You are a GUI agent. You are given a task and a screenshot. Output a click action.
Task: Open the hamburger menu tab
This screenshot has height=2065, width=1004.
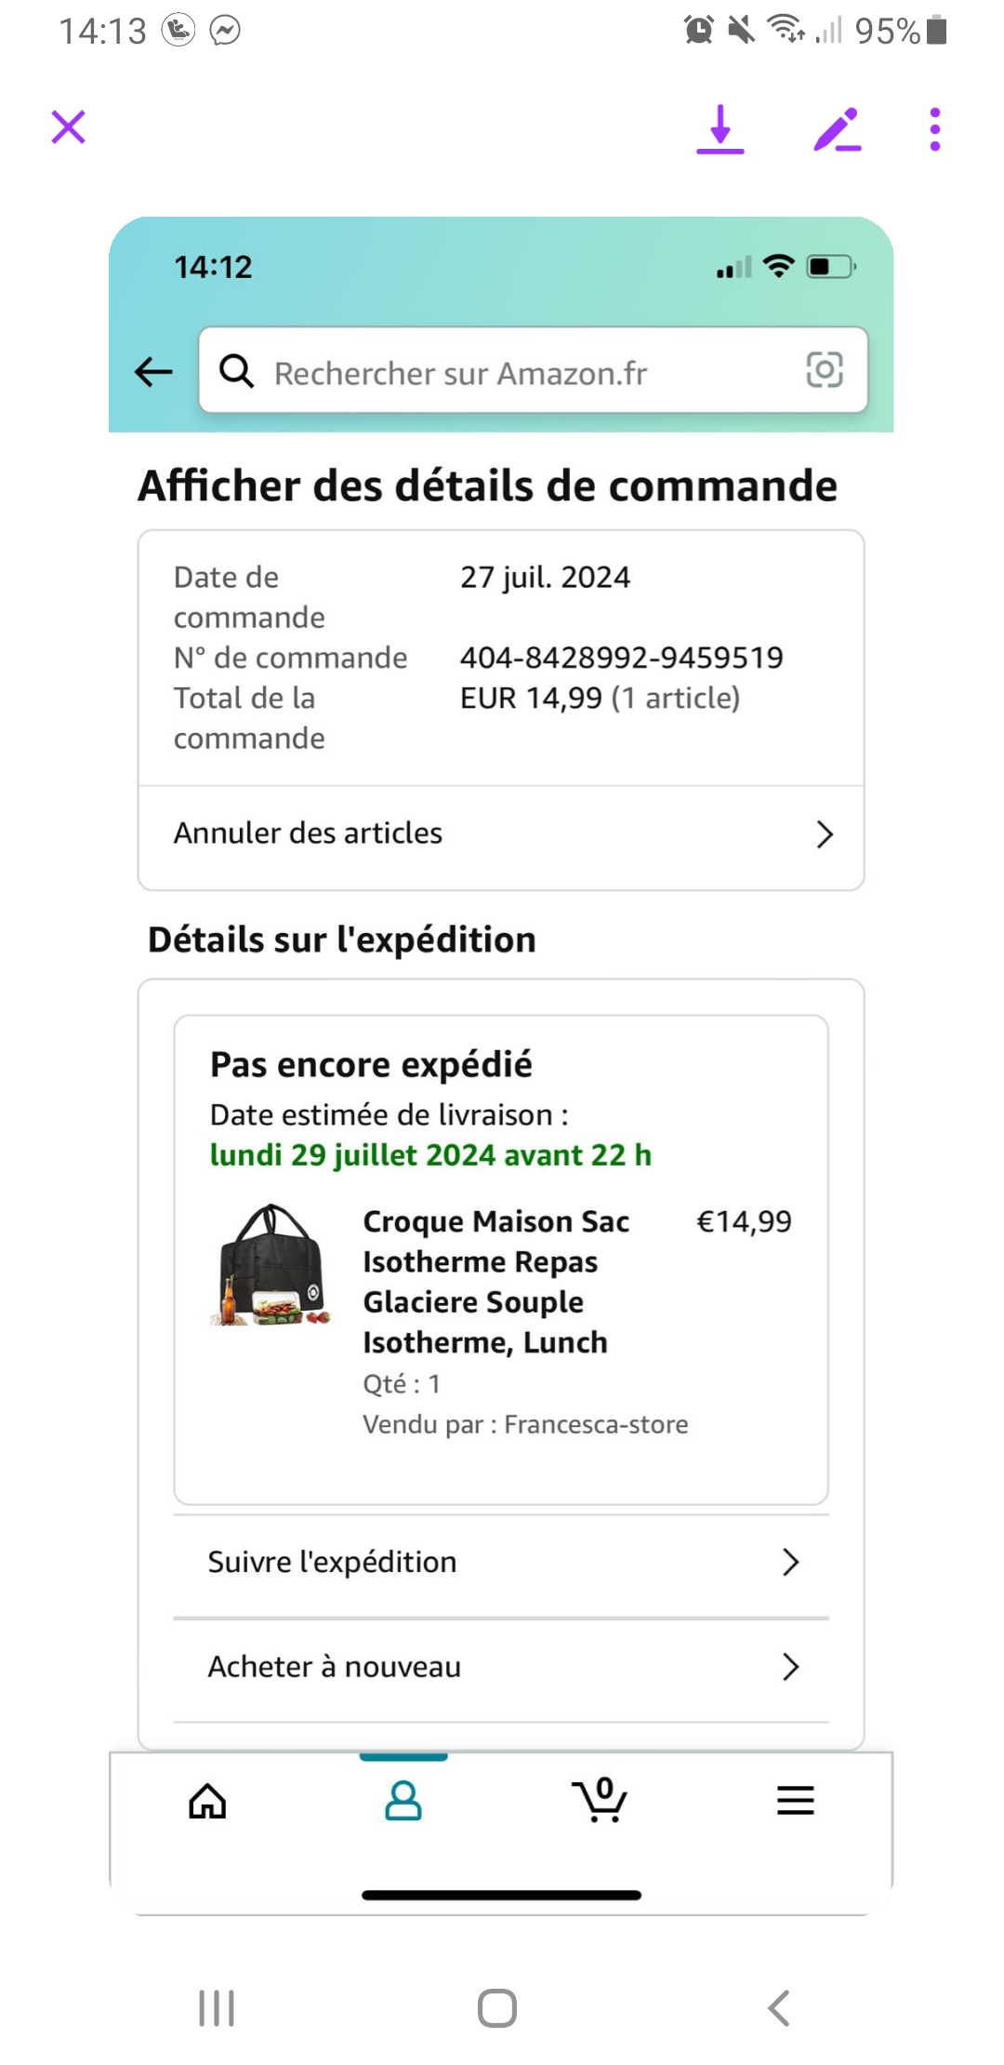(x=796, y=1802)
